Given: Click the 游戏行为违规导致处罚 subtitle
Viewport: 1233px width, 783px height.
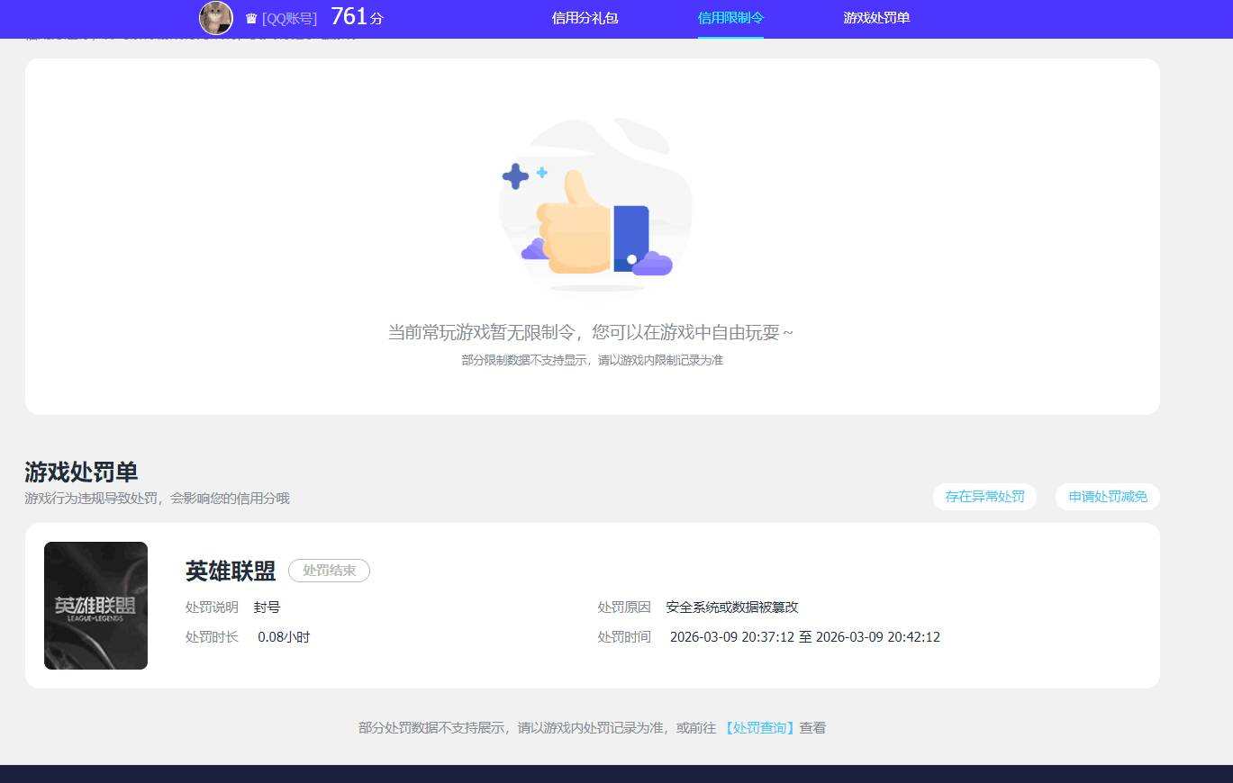Looking at the screenshot, I should 158,499.
